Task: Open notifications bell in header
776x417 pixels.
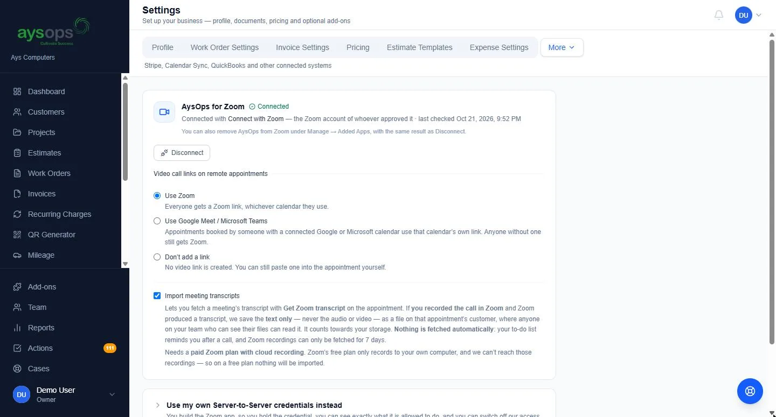Action: pyautogui.click(x=719, y=15)
